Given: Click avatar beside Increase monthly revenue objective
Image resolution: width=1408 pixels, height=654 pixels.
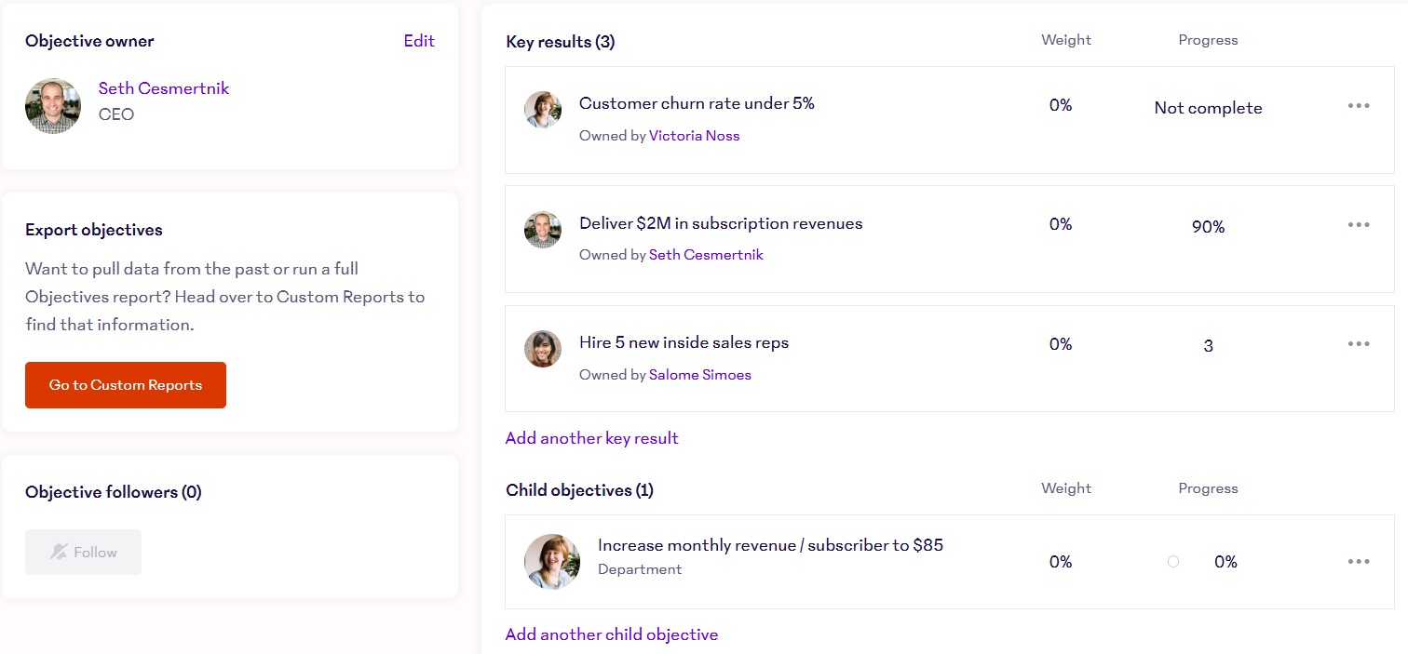Looking at the screenshot, I should 552,562.
